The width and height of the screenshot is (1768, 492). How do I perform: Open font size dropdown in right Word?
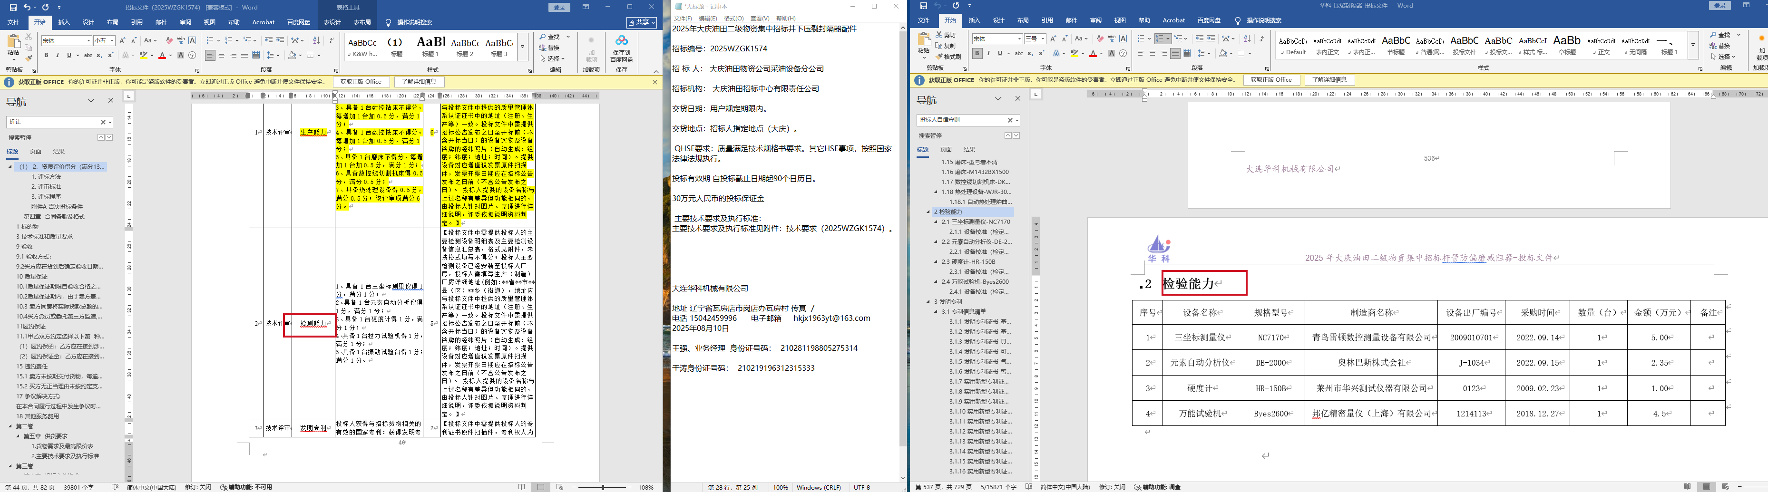1043,39
